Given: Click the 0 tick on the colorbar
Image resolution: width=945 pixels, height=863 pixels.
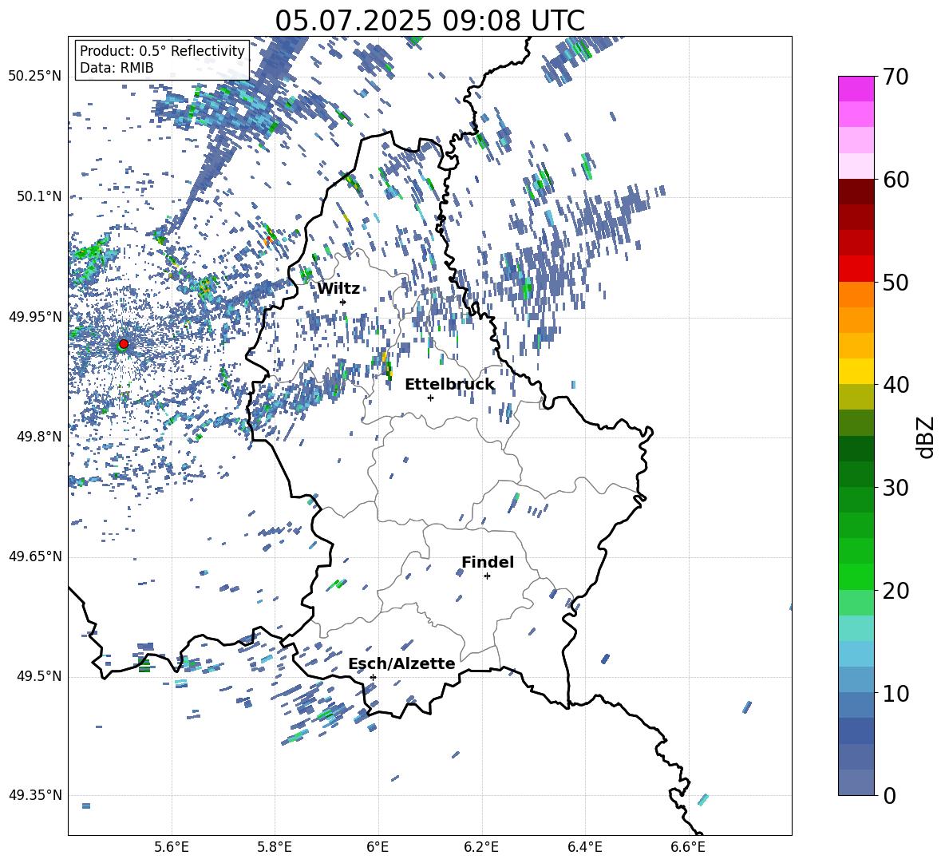Looking at the screenshot, I should point(889,795).
